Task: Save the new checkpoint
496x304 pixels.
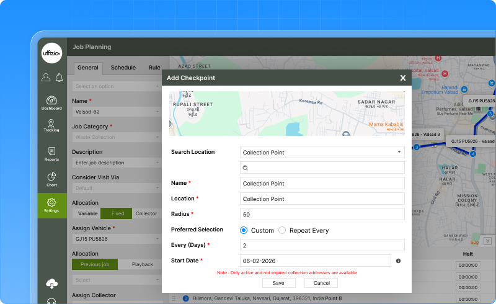Action: point(278,283)
